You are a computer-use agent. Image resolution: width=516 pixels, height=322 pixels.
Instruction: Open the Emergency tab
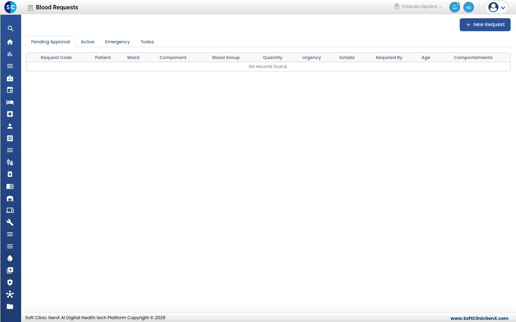coord(118,42)
